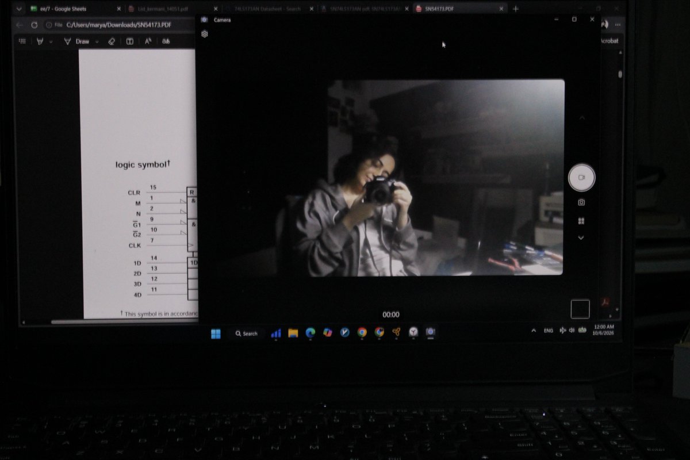Image resolution: width=690 pixels, height=460 pixels.
Task: Start video recording with the round button
Action: 581,178
